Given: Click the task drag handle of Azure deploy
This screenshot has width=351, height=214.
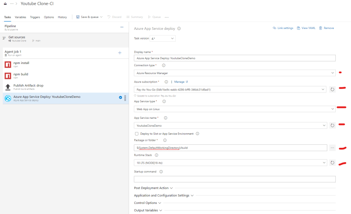Looking at the screenshot, I should coord(125,98).
